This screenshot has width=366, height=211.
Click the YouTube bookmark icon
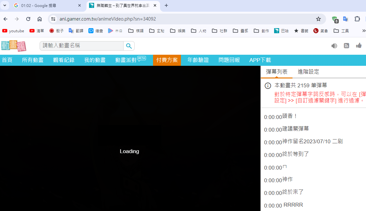[4, 31]
